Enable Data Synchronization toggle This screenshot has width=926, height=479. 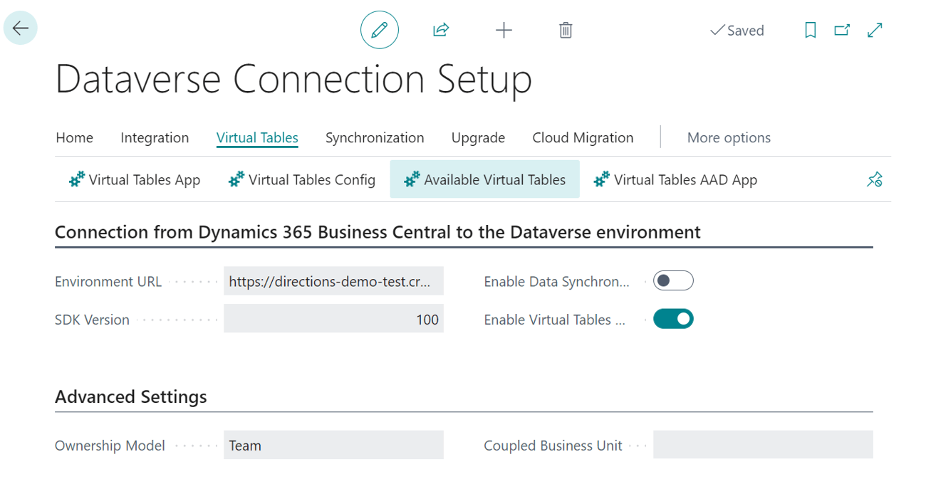tap(672, 280)
